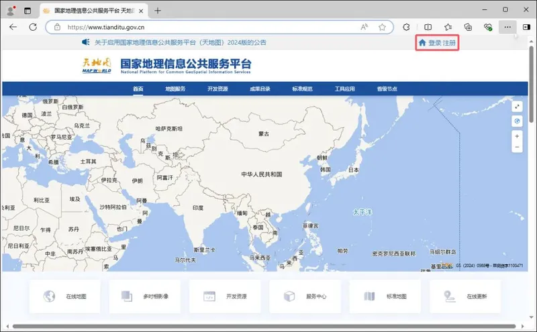This screenshot has height=332, width=537.
Task: Close the 天地图 browser tab
Action: pos(141,11)
